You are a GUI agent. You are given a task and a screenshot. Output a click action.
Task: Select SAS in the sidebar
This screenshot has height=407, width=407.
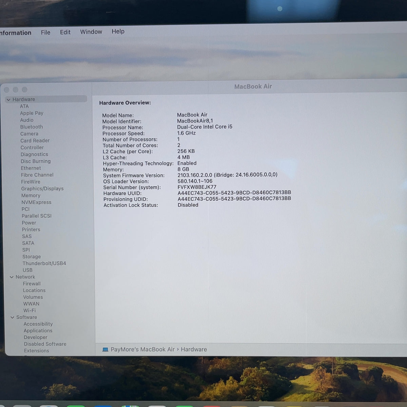click(x=27, y=236)
